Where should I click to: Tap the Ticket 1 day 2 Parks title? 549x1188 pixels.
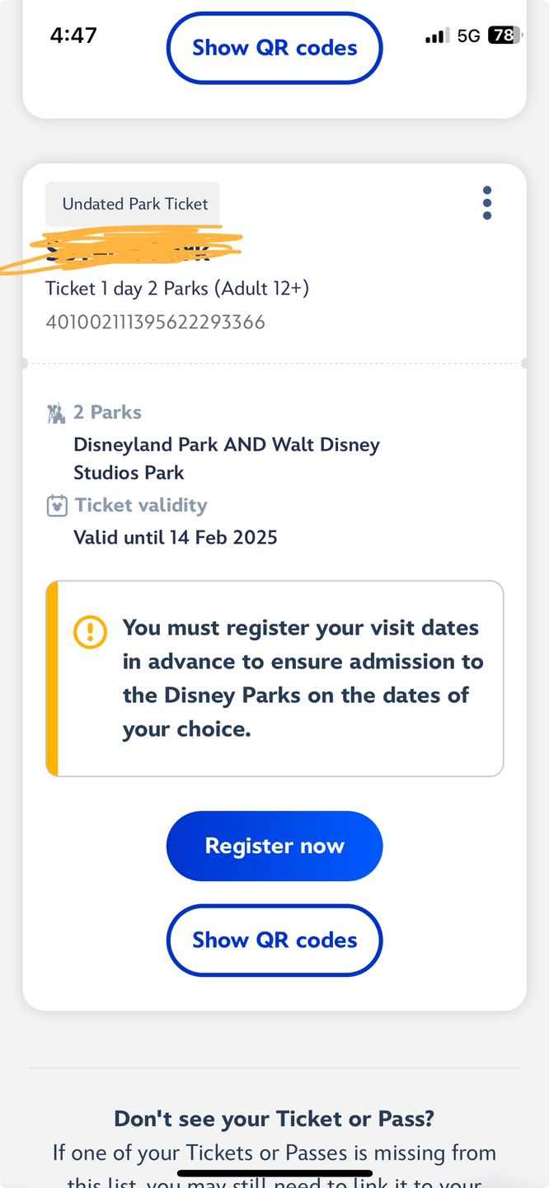(177, 288)
